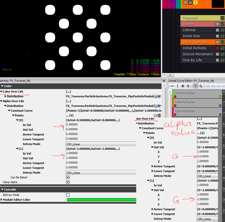
Task: Collapse the Color Over Life property
Action: pyautogui.click(x=1, y=91)
